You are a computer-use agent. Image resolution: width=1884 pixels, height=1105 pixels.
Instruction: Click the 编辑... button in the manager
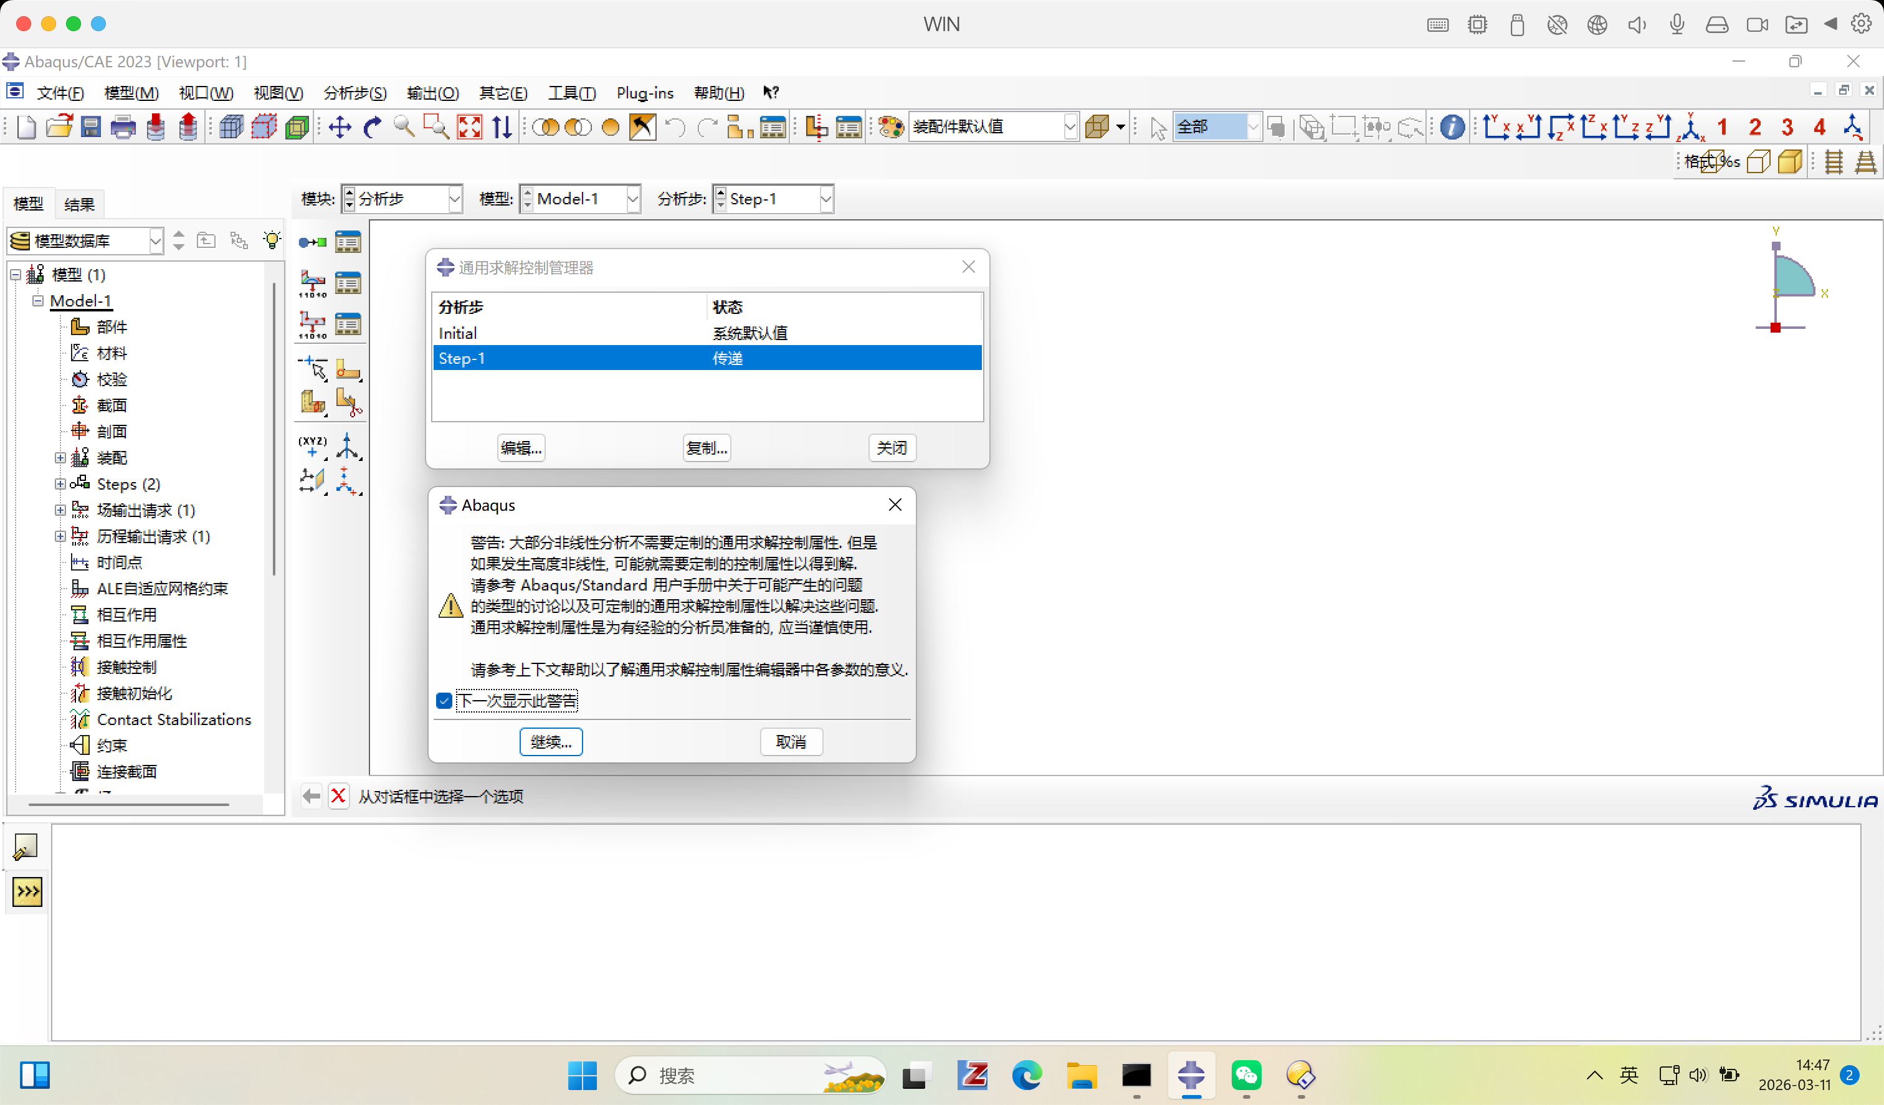point(521,448)
